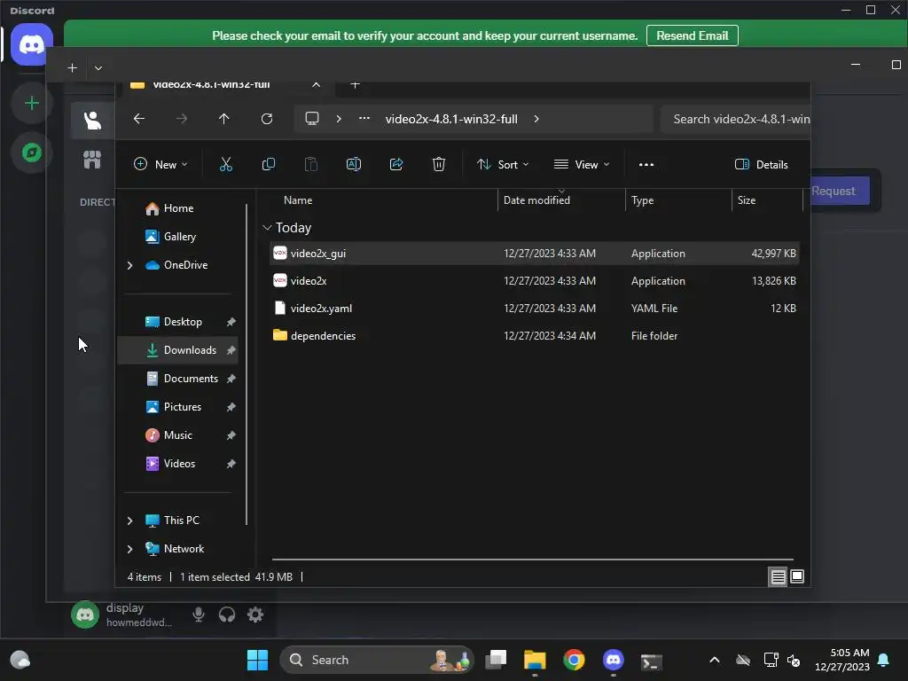
Task: Select the video2x-4.8.1-win32-full tab
Action: pos(225,85)
